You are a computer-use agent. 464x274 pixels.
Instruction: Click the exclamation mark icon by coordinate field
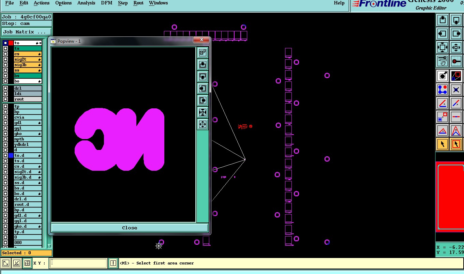point(113,263)
